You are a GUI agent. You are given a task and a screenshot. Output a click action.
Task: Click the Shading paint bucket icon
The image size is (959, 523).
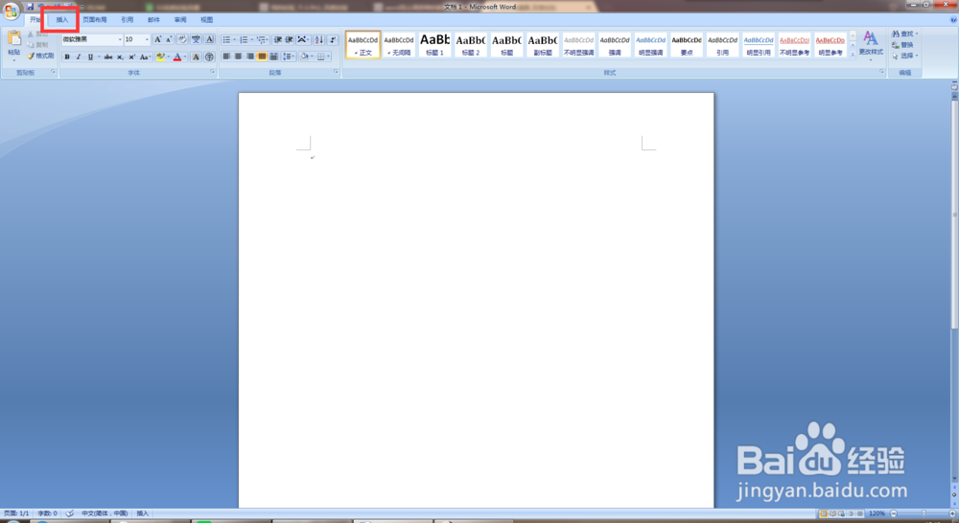click(x=304, y=57)
